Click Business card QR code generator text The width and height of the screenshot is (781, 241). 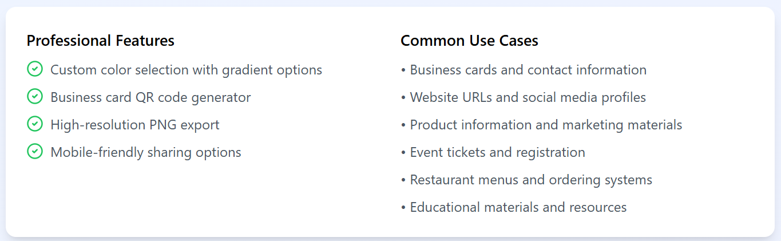(x=150, y=97)
